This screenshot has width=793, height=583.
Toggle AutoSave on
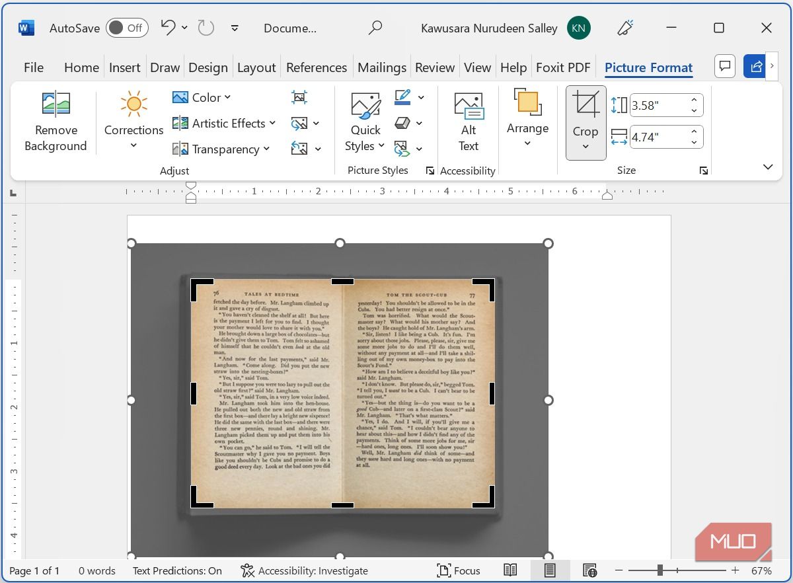(126, 28)
